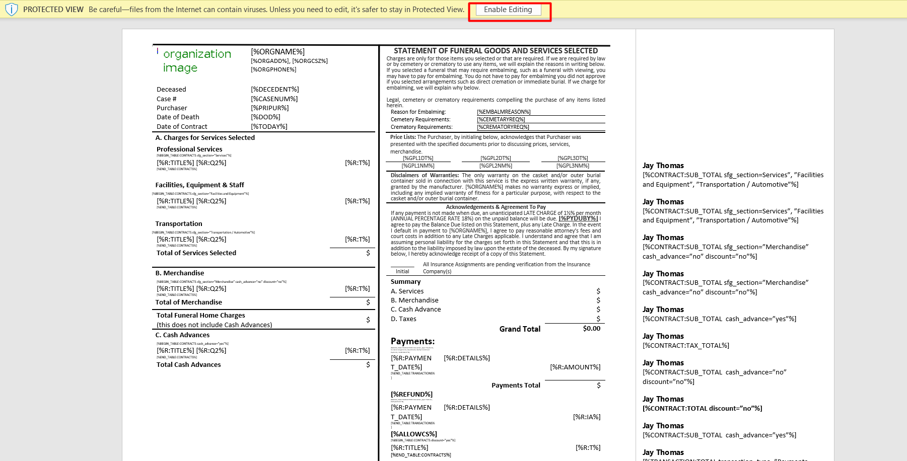The image size is (907, 461).
Task: Click the Charges for Services Selected heading
Action: tap(204, 137)
